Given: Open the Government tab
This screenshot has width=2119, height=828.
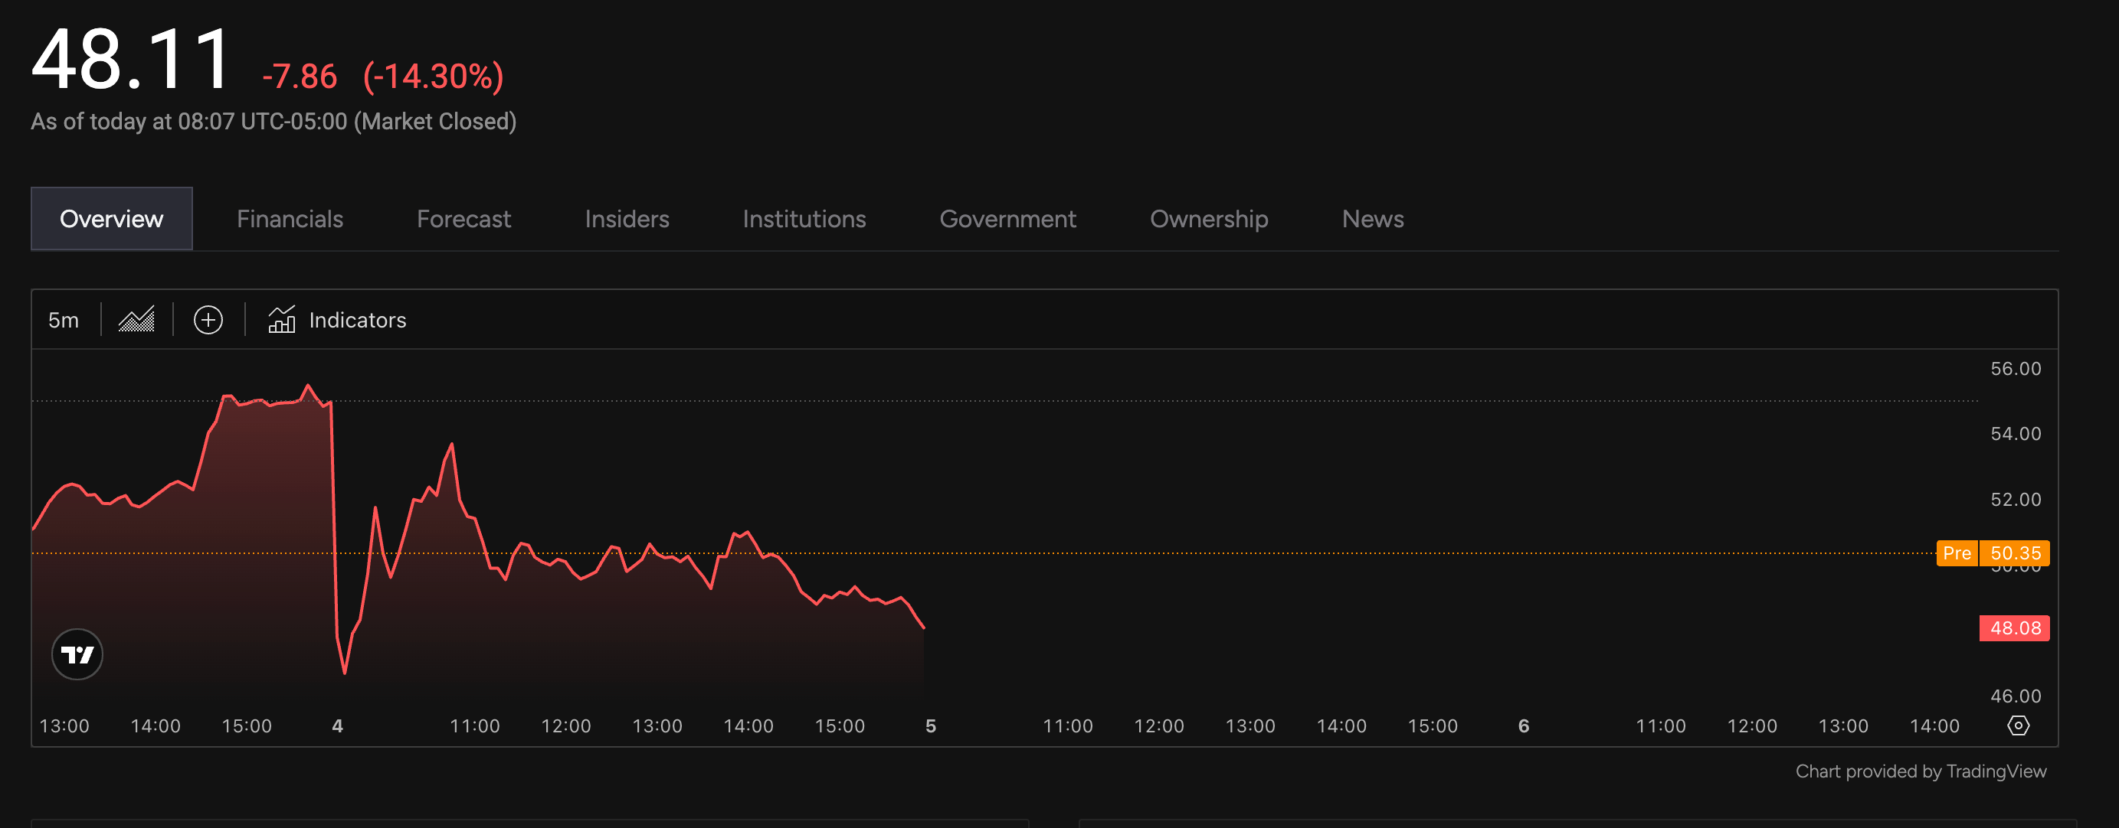Looking at the screenshot, I should point(1007,219).
